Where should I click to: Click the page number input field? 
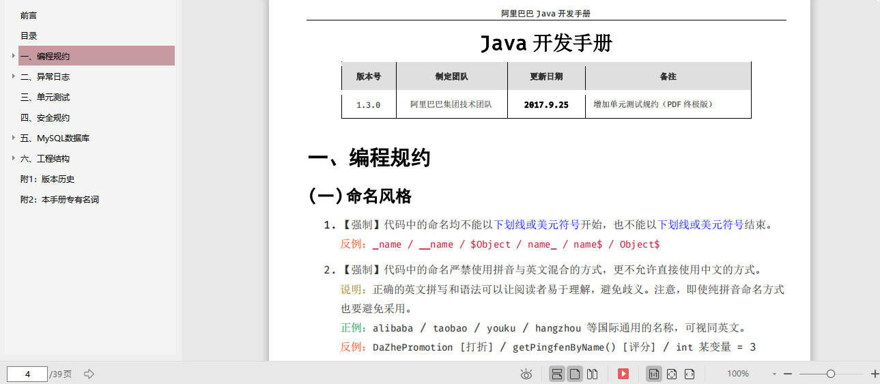click(x=27, y=374)
